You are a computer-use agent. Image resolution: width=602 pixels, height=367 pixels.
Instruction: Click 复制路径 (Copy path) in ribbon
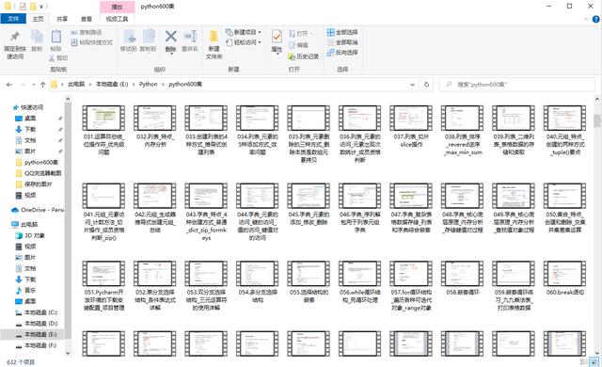click(87, 32)
